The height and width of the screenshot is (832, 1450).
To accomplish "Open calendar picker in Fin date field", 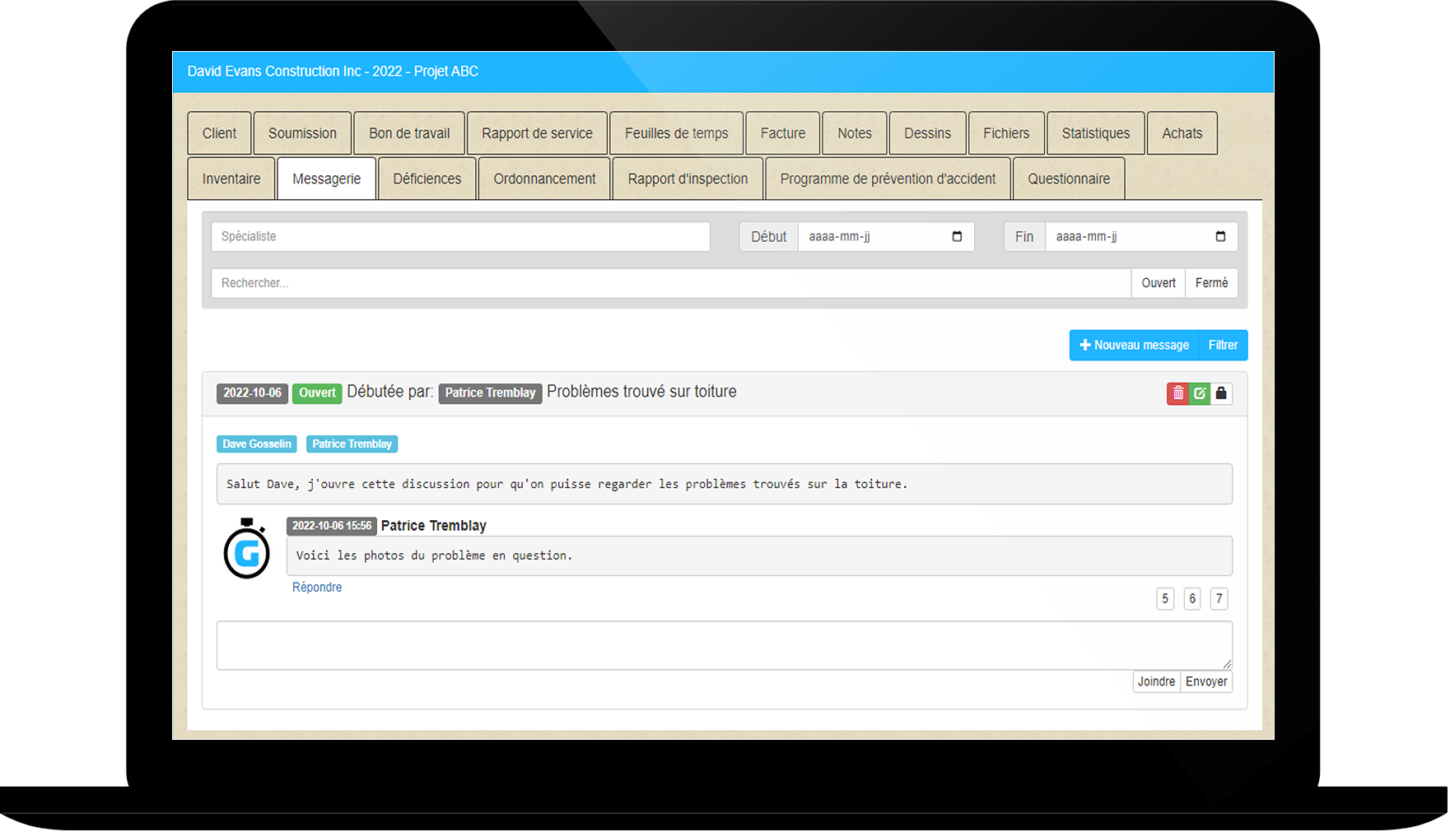I will [1220, 237].
